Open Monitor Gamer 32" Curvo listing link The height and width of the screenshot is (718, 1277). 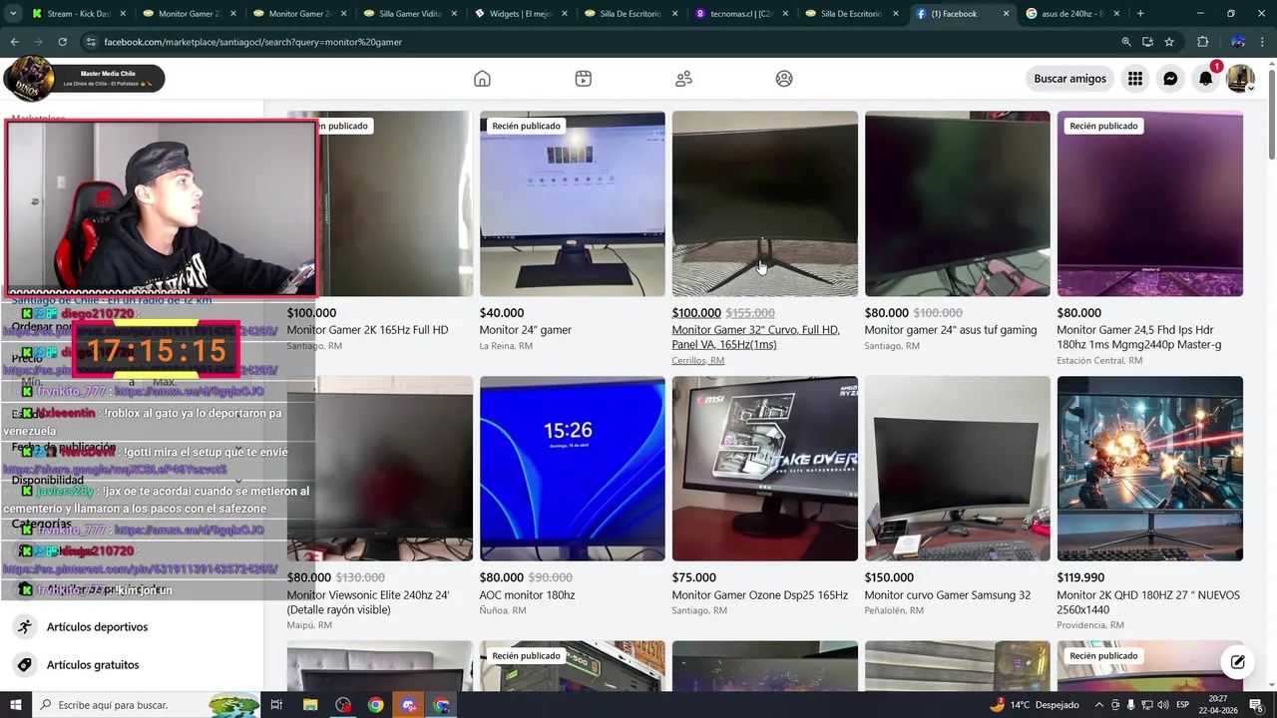click(755, 337)
